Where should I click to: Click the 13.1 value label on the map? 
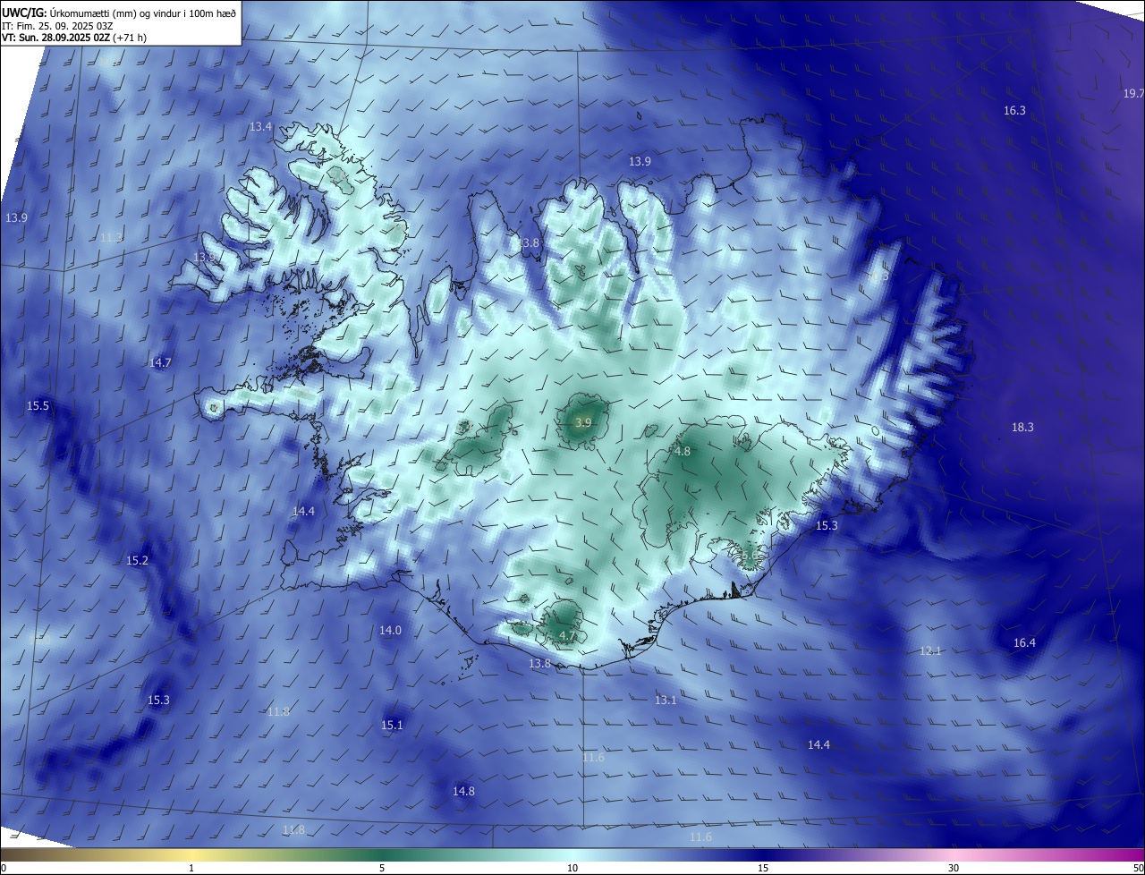point(666,701)
